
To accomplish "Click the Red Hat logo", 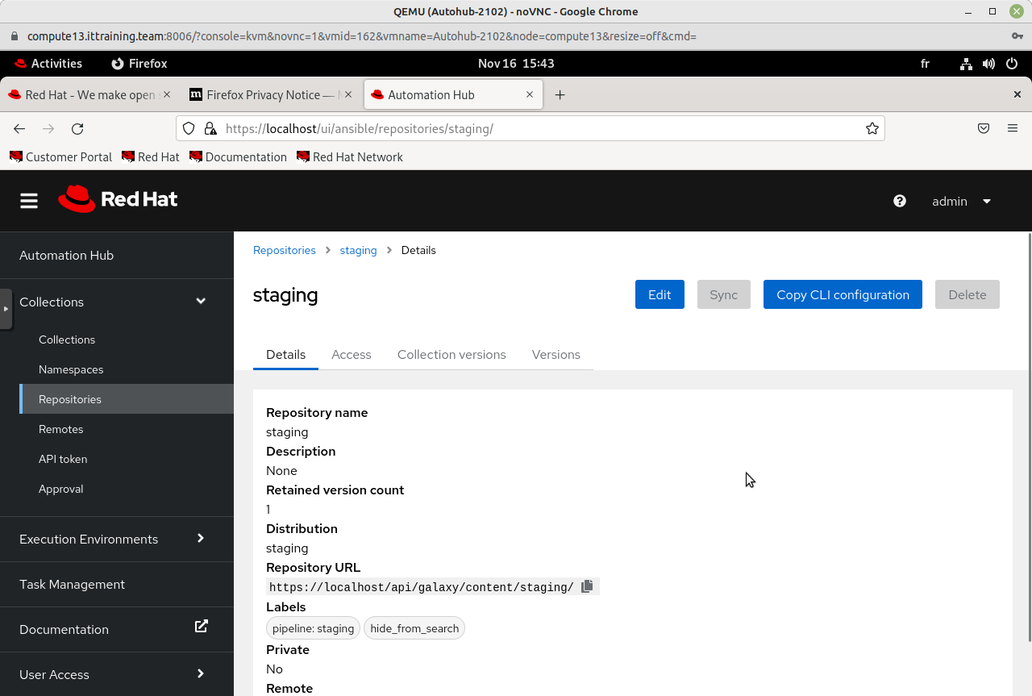I will 118,199.
